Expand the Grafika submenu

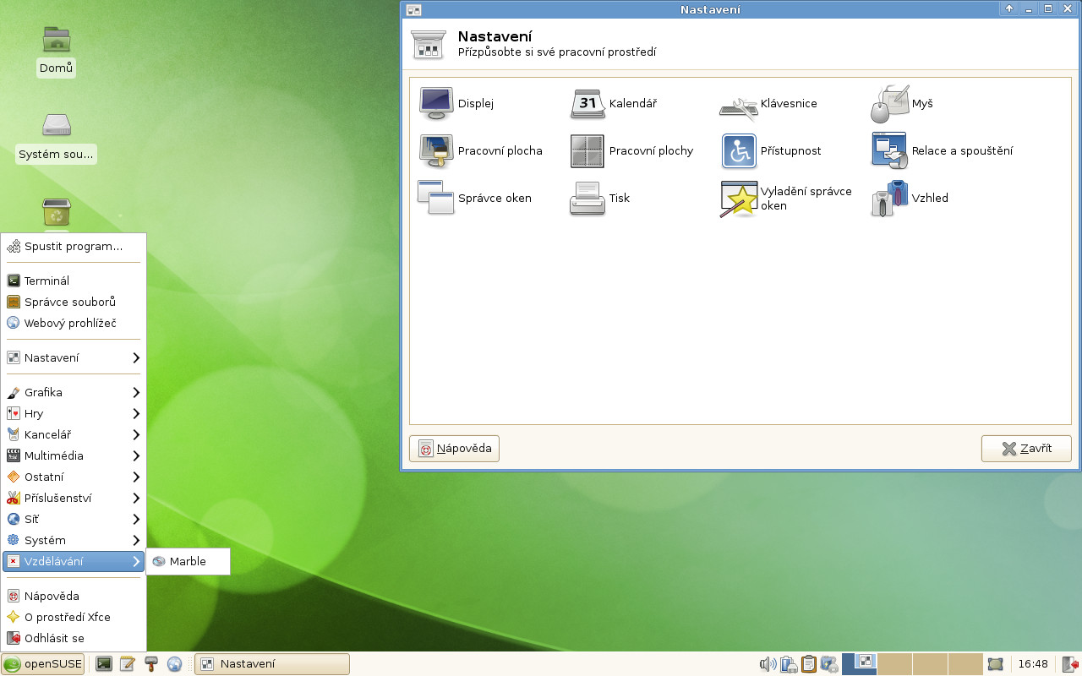[74, 392]
